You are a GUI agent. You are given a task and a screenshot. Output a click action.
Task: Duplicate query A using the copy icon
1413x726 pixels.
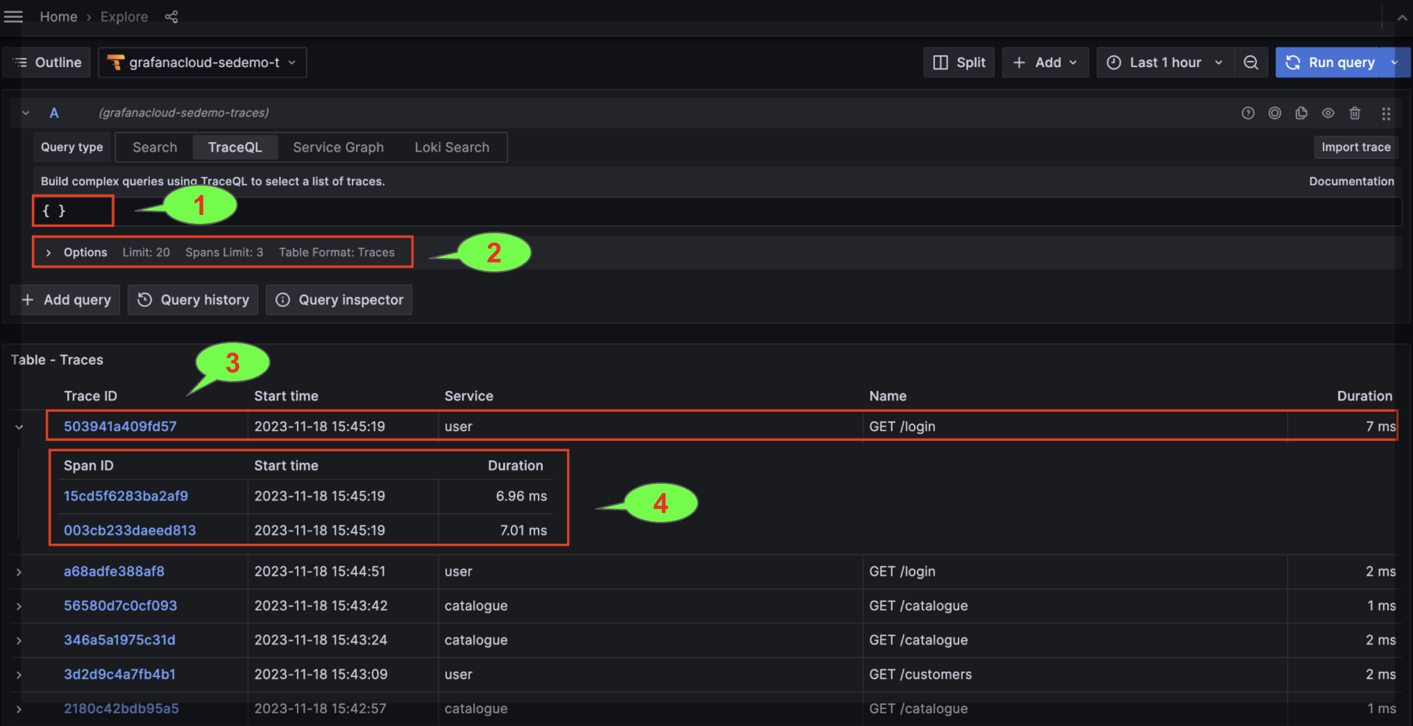[1302, 113]
